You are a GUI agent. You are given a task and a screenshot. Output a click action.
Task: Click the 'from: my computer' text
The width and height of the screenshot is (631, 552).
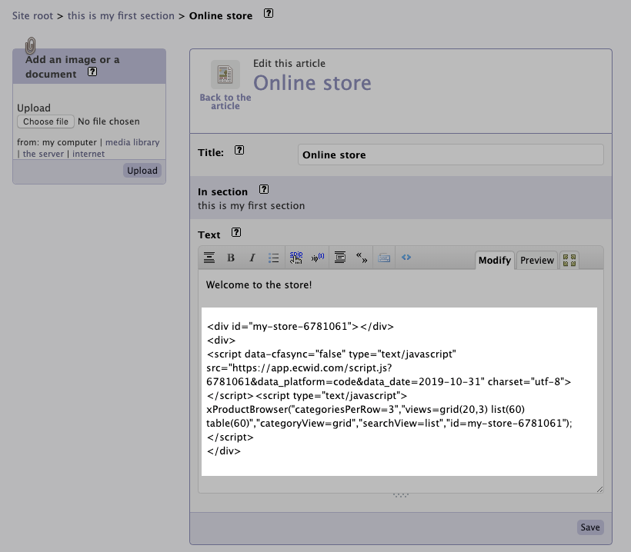pyautogui.click(x=57, y=142)
